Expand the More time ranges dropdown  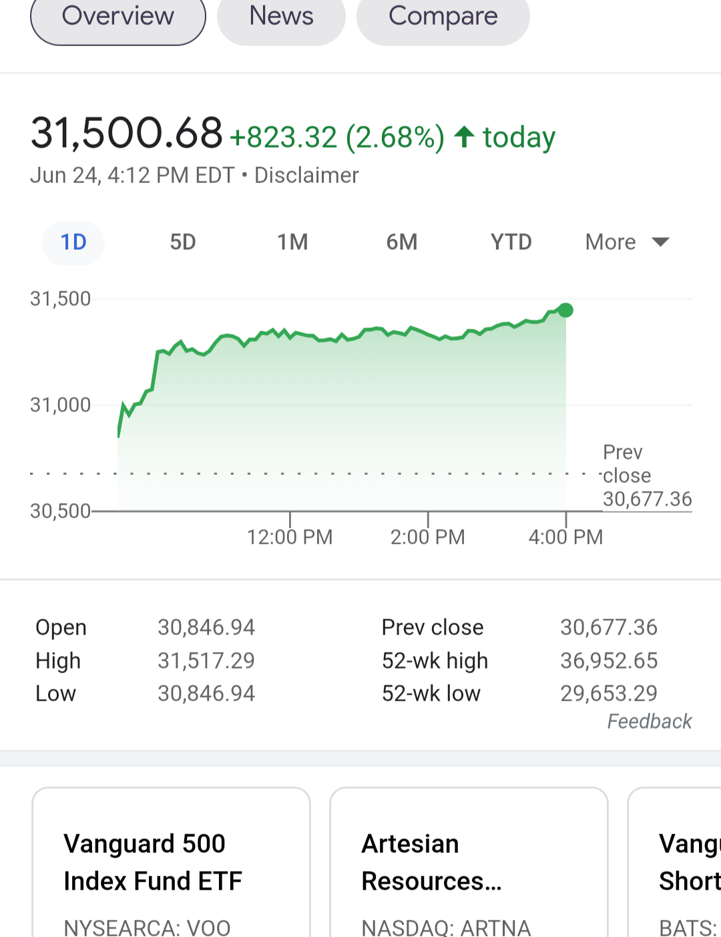[627, 242]
